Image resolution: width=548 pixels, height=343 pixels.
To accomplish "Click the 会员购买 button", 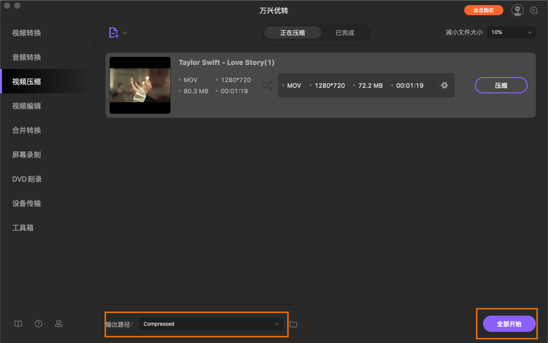I will coord(483,10).
